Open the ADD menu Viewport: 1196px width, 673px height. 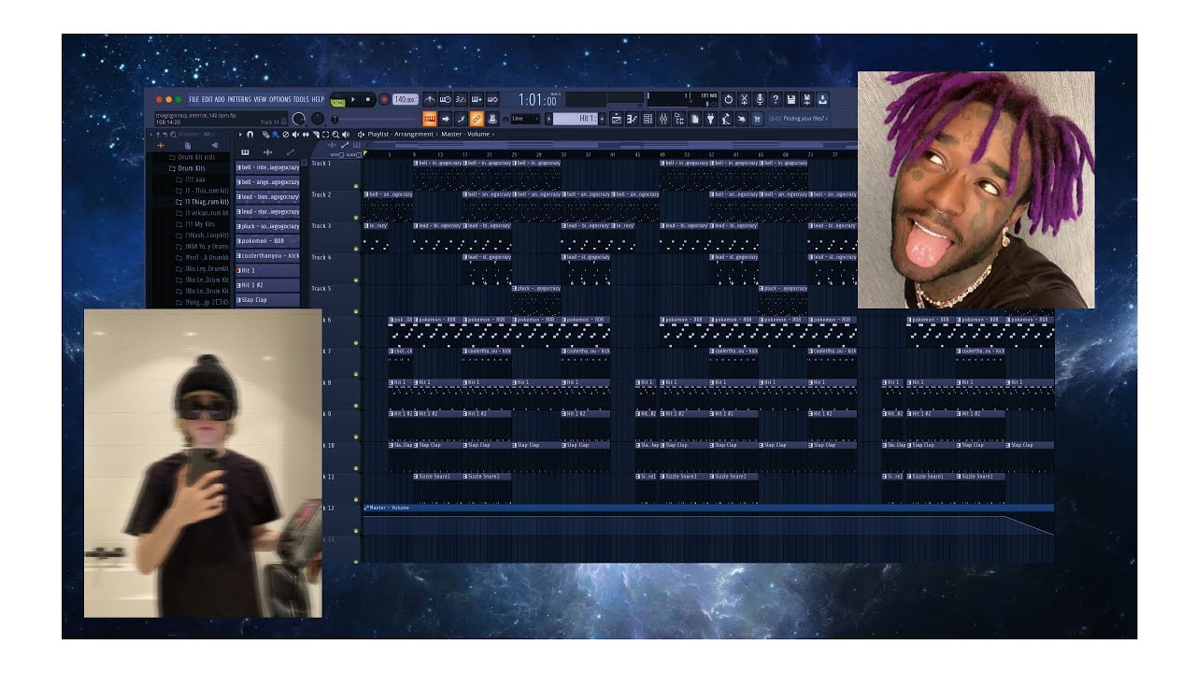tap(220, 99)
